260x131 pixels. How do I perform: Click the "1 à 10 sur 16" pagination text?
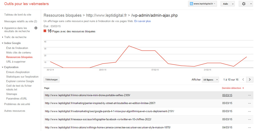231,80
